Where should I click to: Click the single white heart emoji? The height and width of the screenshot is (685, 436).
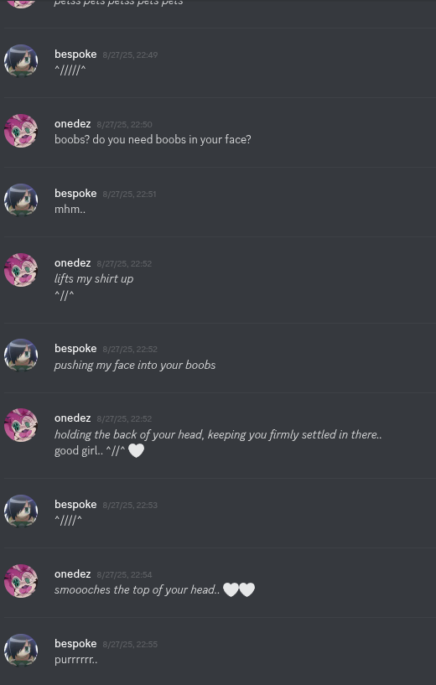coord(137,451)
